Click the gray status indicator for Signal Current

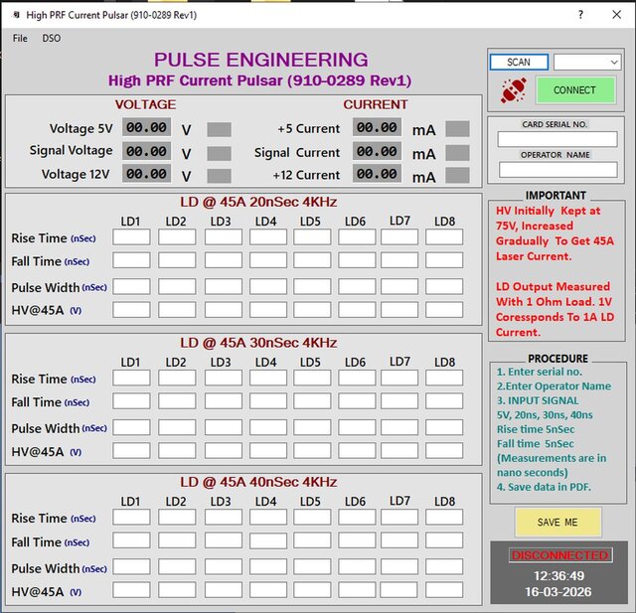(457, 153)
